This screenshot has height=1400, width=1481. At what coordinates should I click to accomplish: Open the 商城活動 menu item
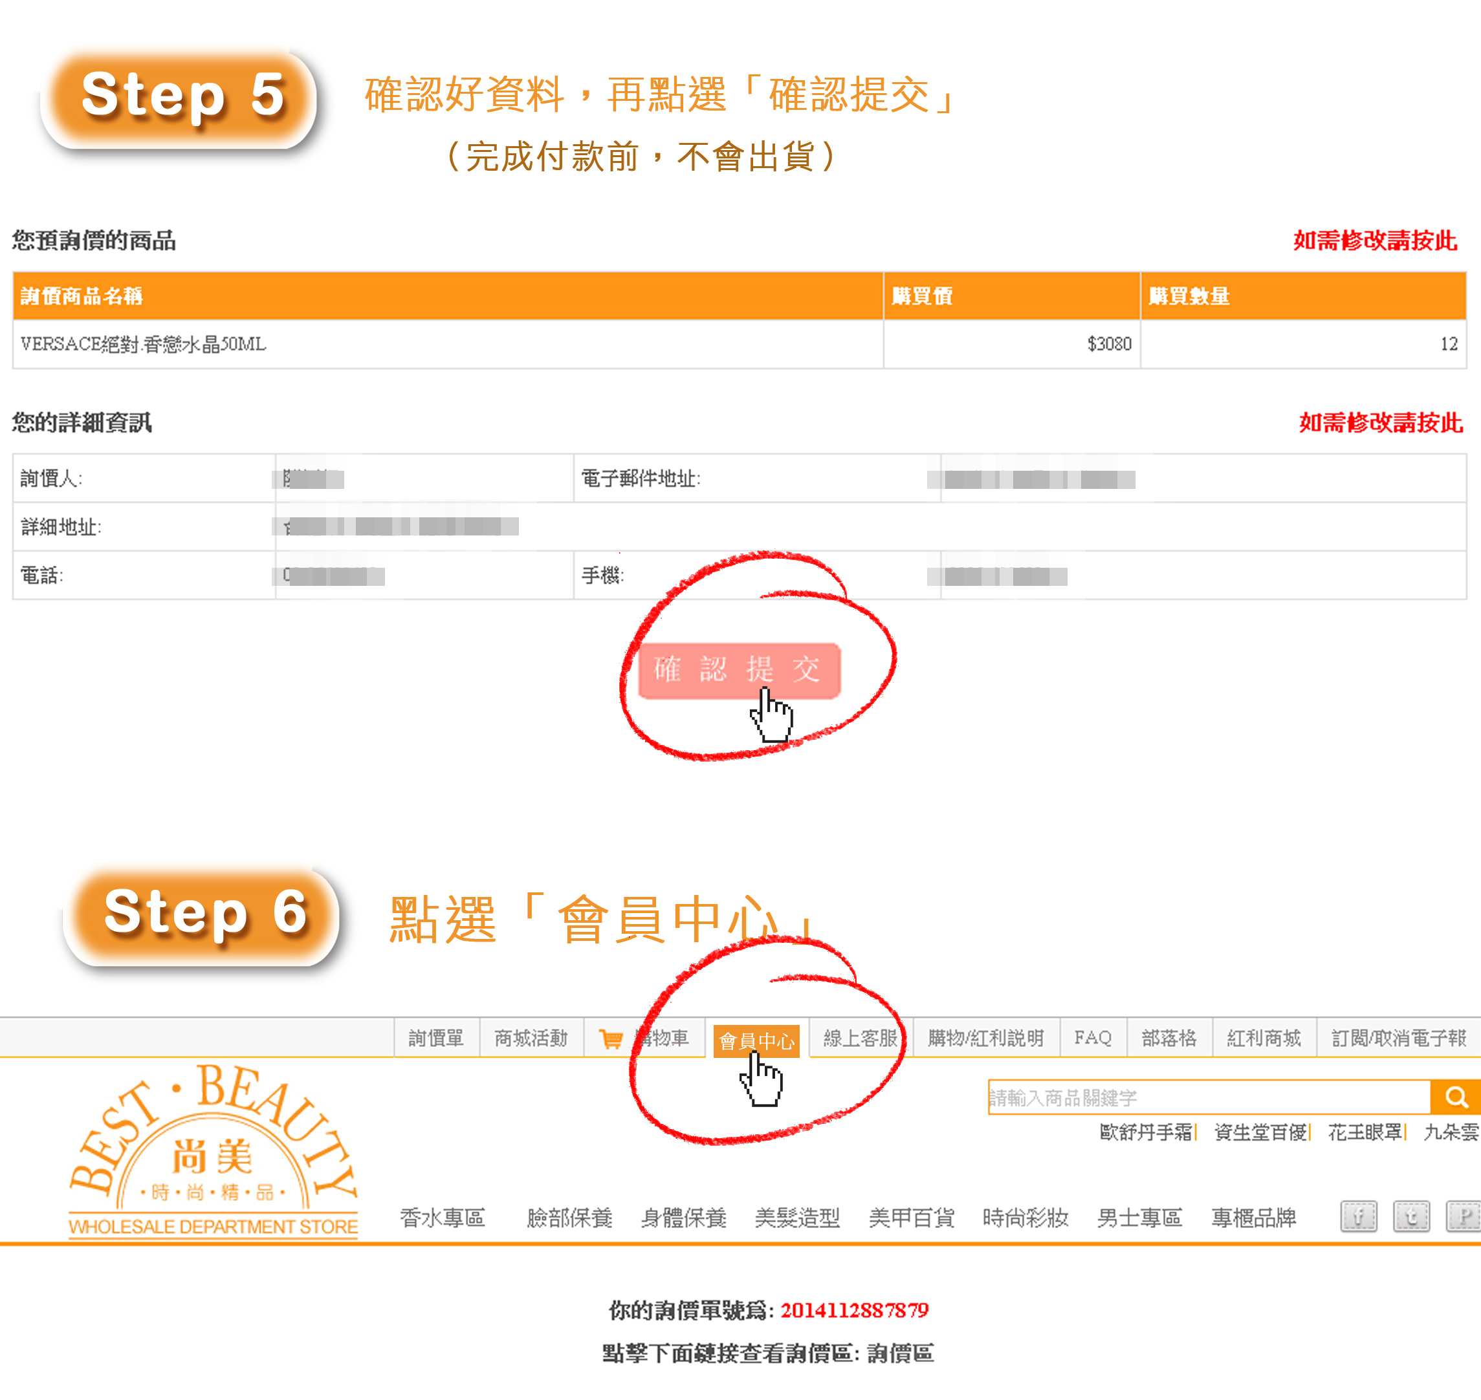tap(531, 1038)
